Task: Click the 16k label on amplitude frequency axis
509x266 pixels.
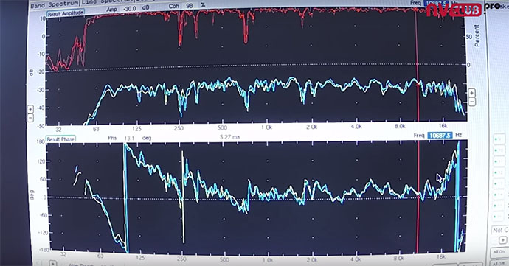Action: coord(443,126)
